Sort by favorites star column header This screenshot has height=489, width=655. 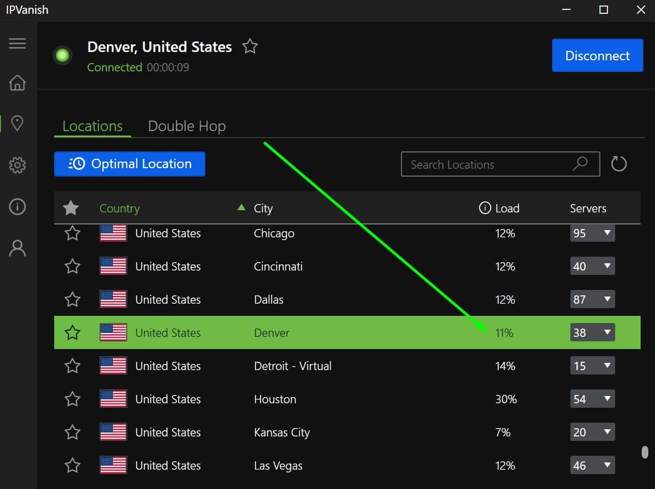pyautogui.click(x=71, y=207)
